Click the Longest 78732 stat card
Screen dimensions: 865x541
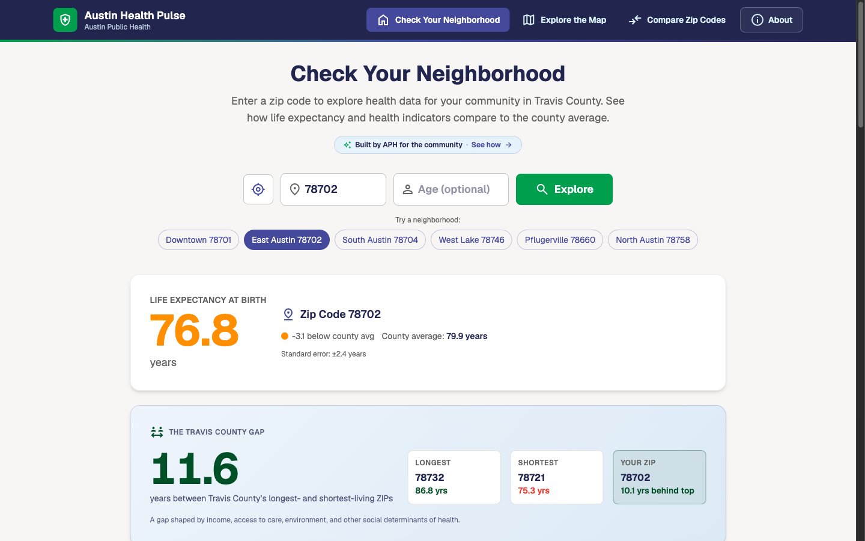[454, 477]
